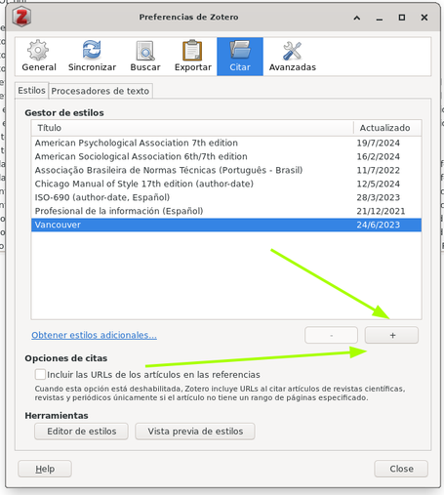Viewport: 444px width, 495px height.
Task: Remove selected style with minus button
Action: click(331, 335)
